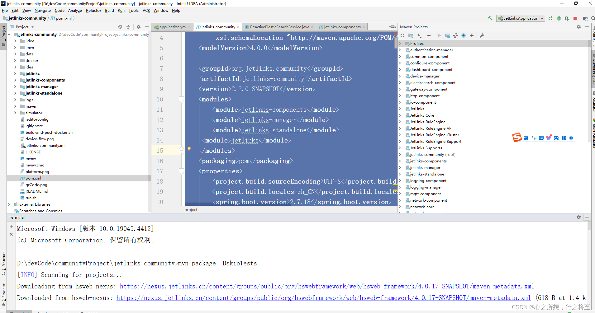Open the Downloading from hsweb-nexus metadata link
The width and height of the screenshot is (595, 313).
click(327, 286)
